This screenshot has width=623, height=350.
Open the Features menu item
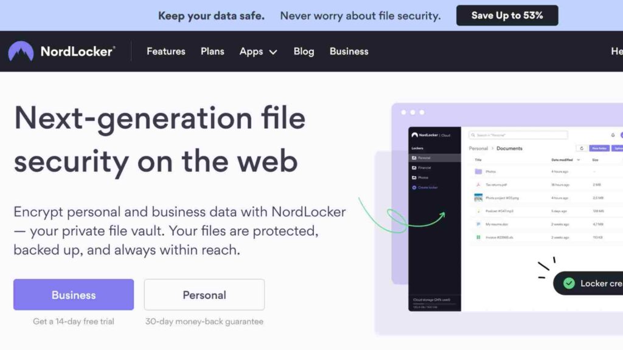tap(165, 51)
